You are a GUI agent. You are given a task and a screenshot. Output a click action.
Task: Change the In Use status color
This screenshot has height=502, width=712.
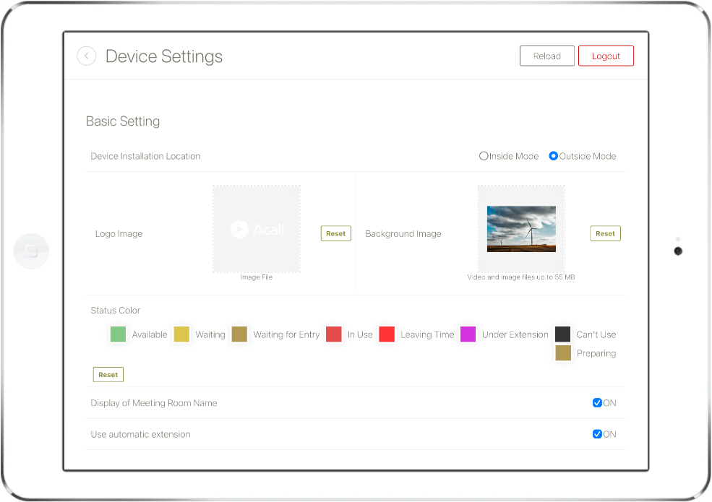[x=334, y=334]
